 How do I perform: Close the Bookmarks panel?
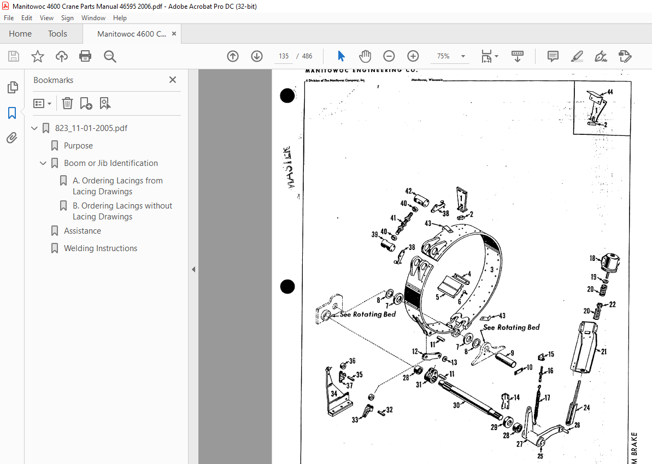point(173,80)
